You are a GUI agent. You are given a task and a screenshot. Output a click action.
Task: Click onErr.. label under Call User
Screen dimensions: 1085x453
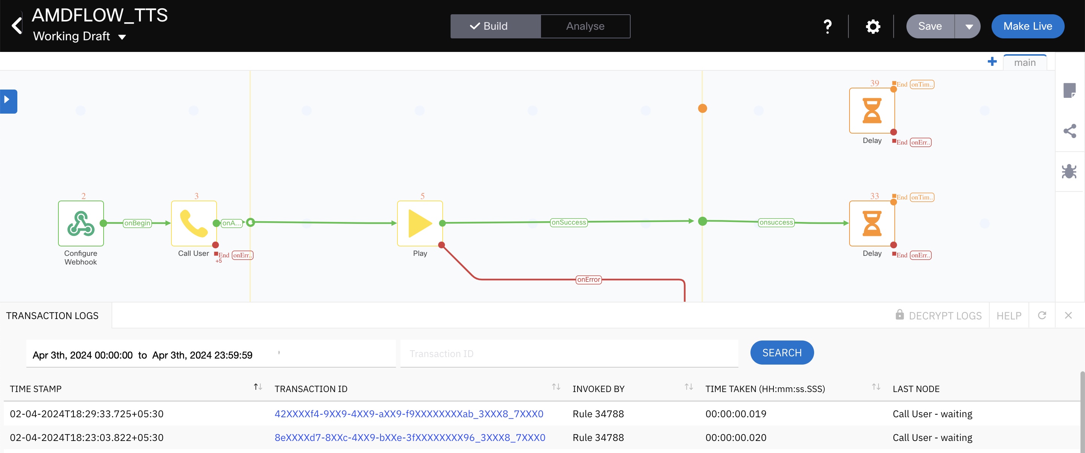tap(242, 255)
